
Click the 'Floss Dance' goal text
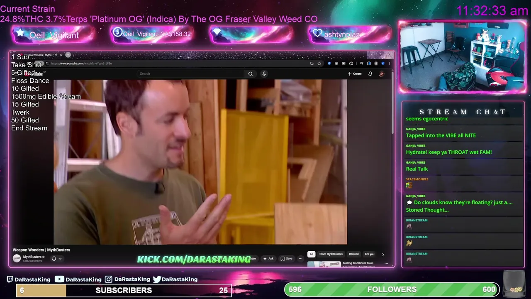(30, 81)
